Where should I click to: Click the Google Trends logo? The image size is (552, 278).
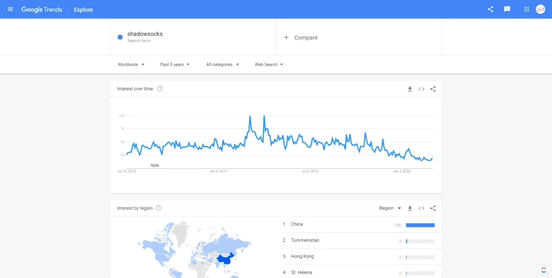click(x=42, y=10)
